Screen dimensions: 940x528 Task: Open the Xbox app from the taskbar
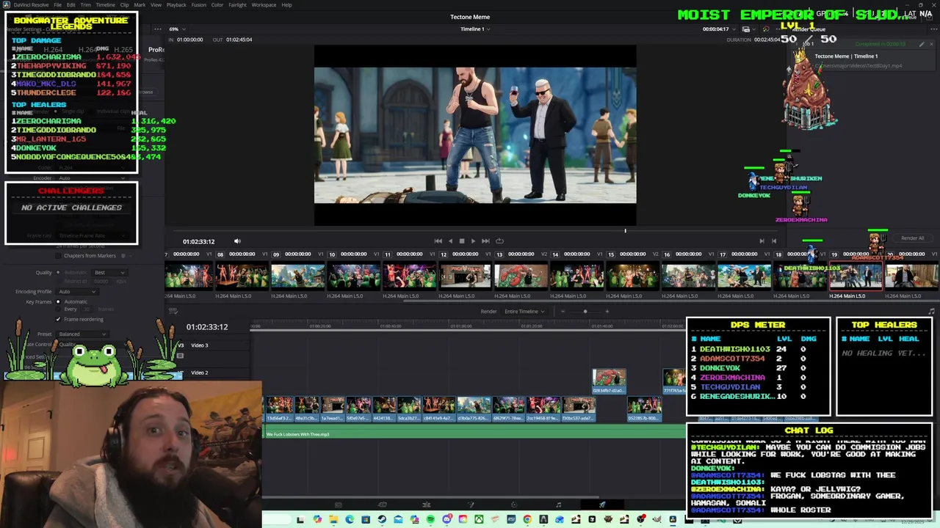tap(479, 519)
